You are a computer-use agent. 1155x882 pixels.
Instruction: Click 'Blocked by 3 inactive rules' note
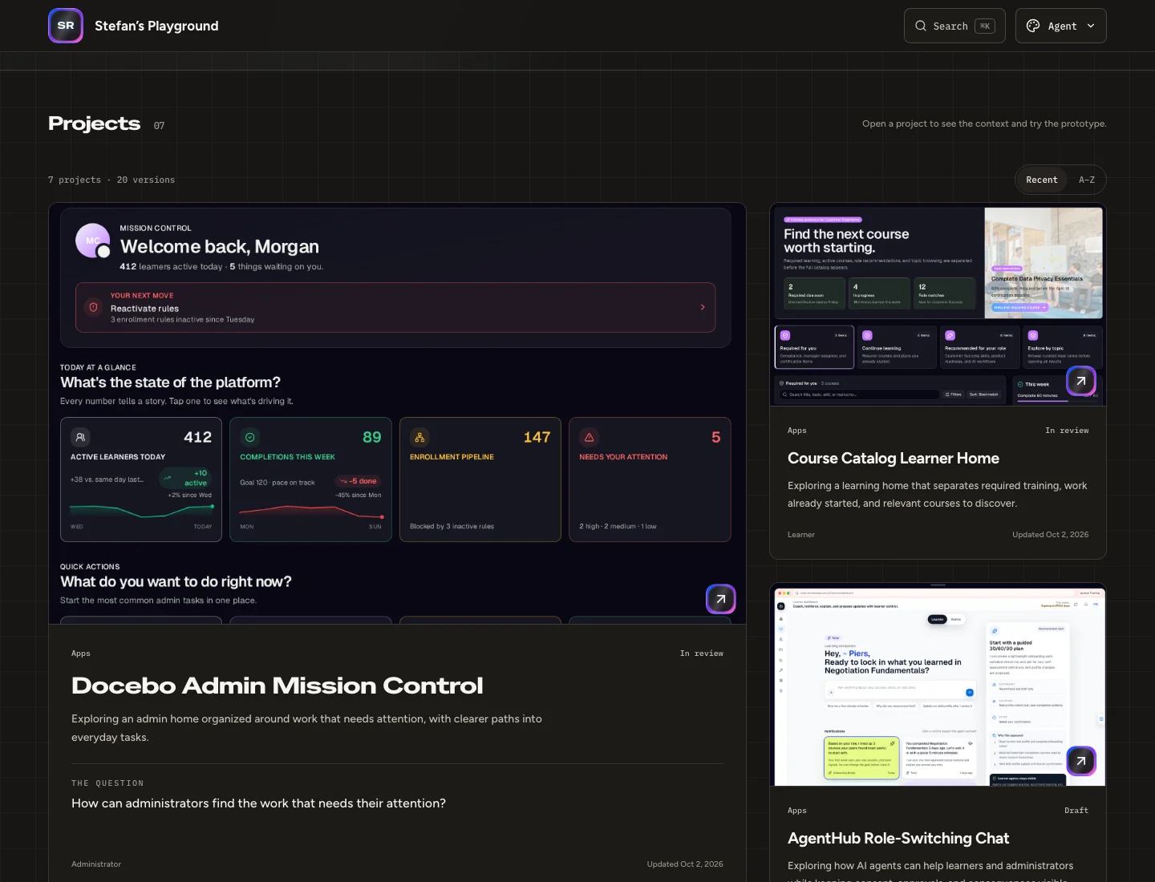click(x=452, y=527)
